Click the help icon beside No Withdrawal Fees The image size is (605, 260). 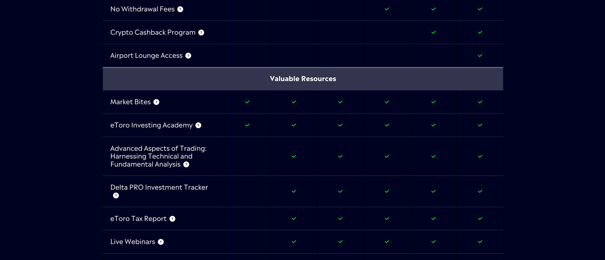coord(180,9)
